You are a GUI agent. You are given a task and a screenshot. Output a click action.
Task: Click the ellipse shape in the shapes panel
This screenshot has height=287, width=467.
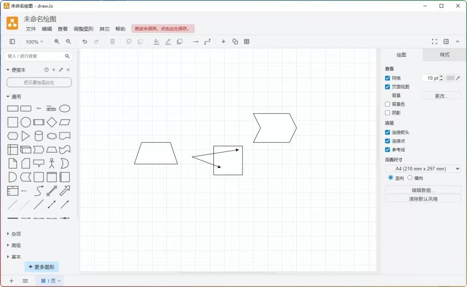tap(65, 109)
